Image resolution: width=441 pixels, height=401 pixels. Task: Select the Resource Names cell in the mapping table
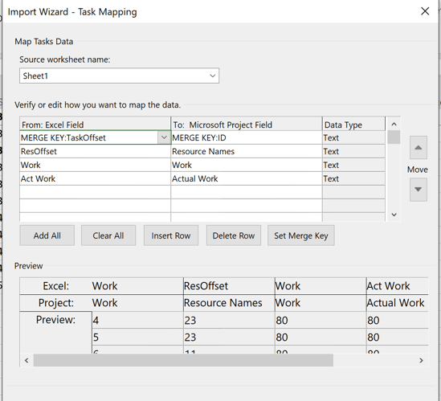(247, 151)
